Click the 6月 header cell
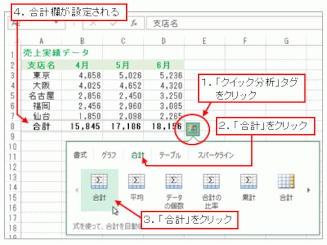Image resolution: width=327 pixels, height=245 pixels. tap(164, 65)
